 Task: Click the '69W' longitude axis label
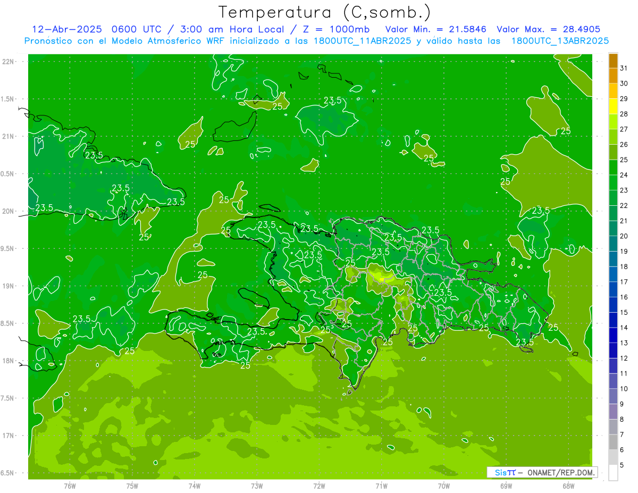(506, 486)
